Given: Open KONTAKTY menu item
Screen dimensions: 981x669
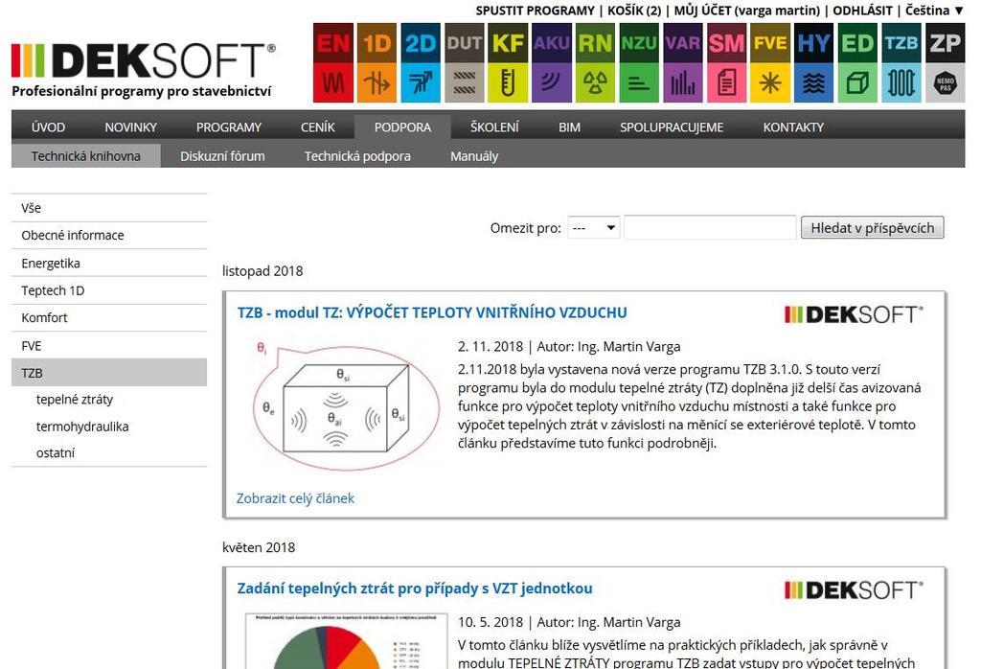Looking at the screenshot, I should (x=793, y=127).
